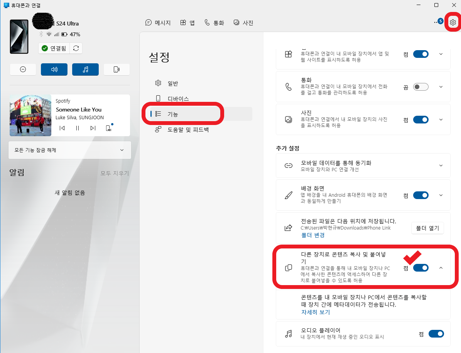The height and width of the screenshot is (353, 461).
Task: Click the phone handset icon in 통화 row
Action: click(289, 87)
